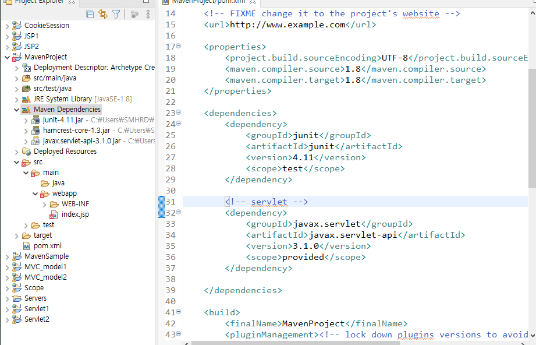Close the pom.xml editor tab
The image size is (536, 345).
[253, 2]
